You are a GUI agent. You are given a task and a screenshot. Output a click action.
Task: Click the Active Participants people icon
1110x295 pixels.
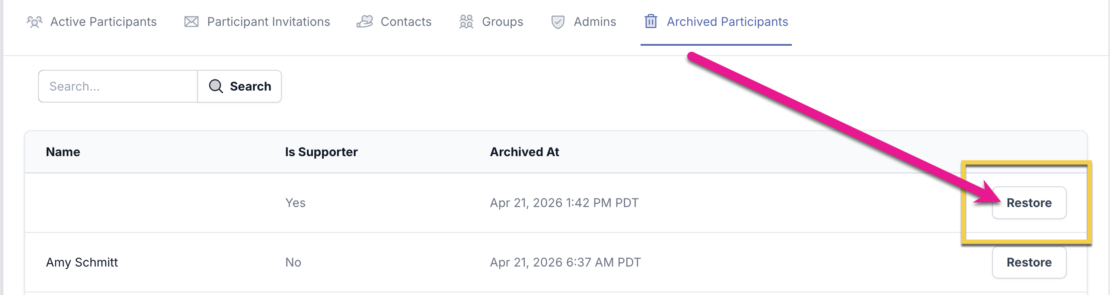34,22
